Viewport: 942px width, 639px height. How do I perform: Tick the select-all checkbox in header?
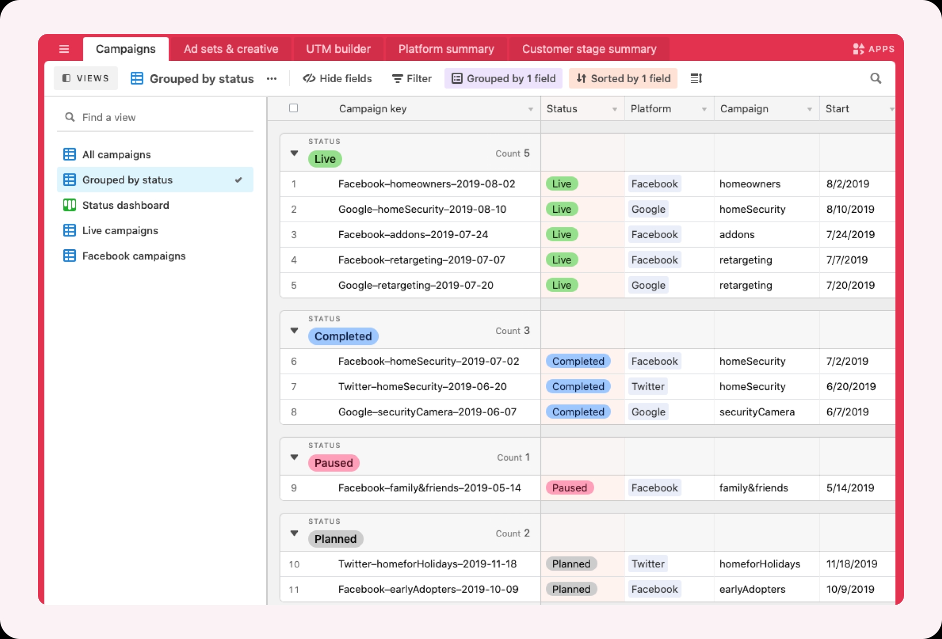(x=293, y=108)
